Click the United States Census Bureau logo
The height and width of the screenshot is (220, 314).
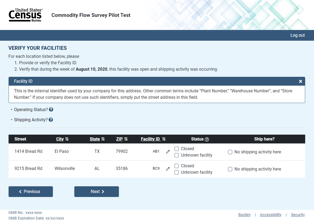click(x=26, y=15)
